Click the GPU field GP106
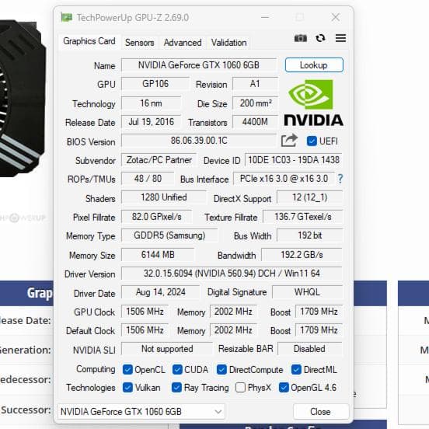 click(155, 84)
